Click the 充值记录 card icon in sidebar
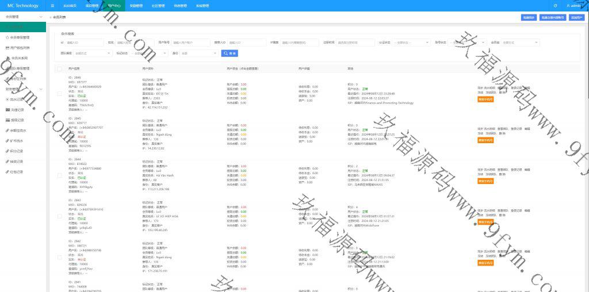The image size is (589, 292). [x=6, y=109]
